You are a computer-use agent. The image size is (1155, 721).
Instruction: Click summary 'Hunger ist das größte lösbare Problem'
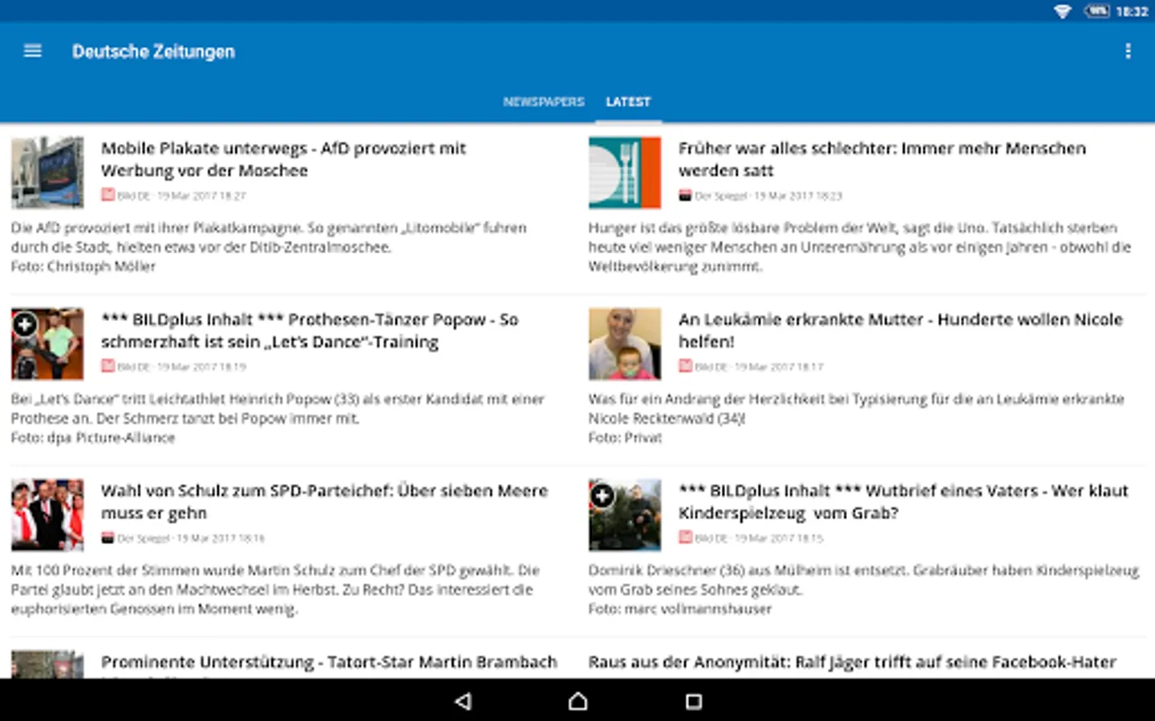pos(860,247)
